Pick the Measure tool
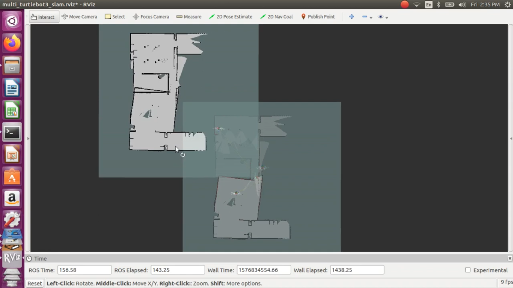The image size is (513, 288). pos(189,17)
